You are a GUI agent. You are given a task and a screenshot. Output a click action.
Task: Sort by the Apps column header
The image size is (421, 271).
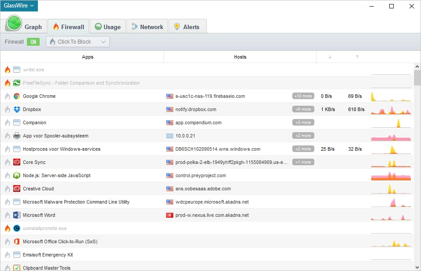tap(88, 57)
